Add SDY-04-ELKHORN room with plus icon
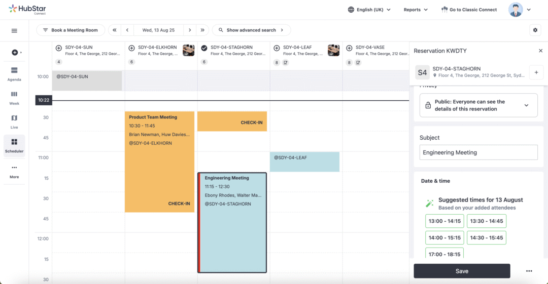The image size is (548, 284). (x=132, y=48)
